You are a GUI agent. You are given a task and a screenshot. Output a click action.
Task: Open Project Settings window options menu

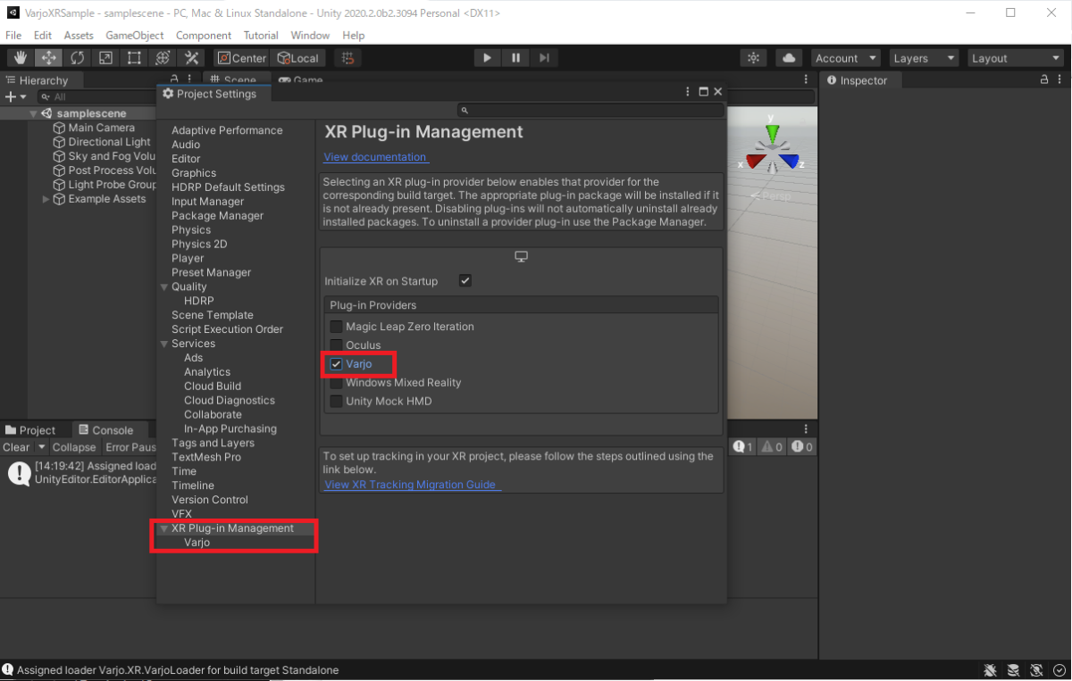pyautogui.click(x=688, y=92)
